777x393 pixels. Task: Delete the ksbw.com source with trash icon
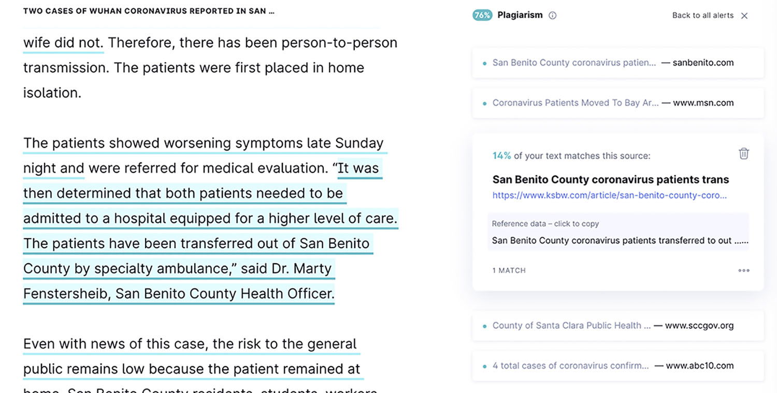pyautogui.click(x=744, y=154)
